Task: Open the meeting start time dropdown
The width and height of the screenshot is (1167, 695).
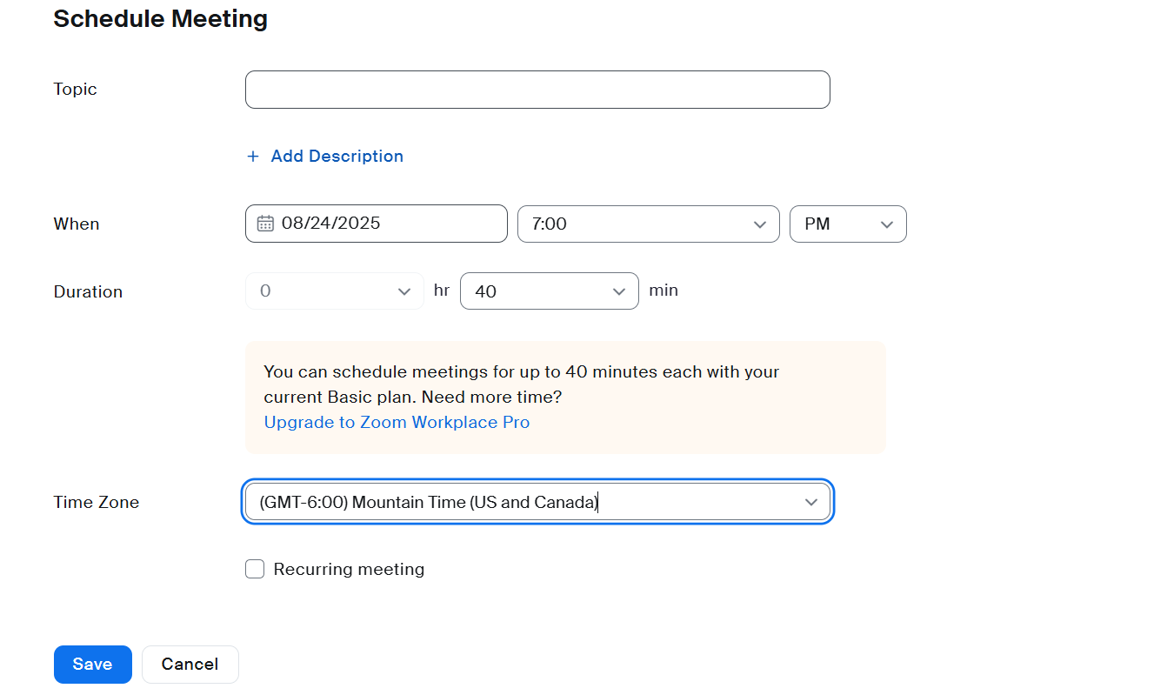Action: [649, 224]
